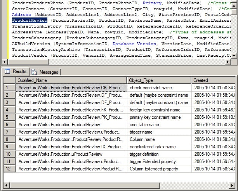Sort by Qualified_Name column header
Image resolution: width=238 pixels, height=191 pixels.
(x=71, y=80)
